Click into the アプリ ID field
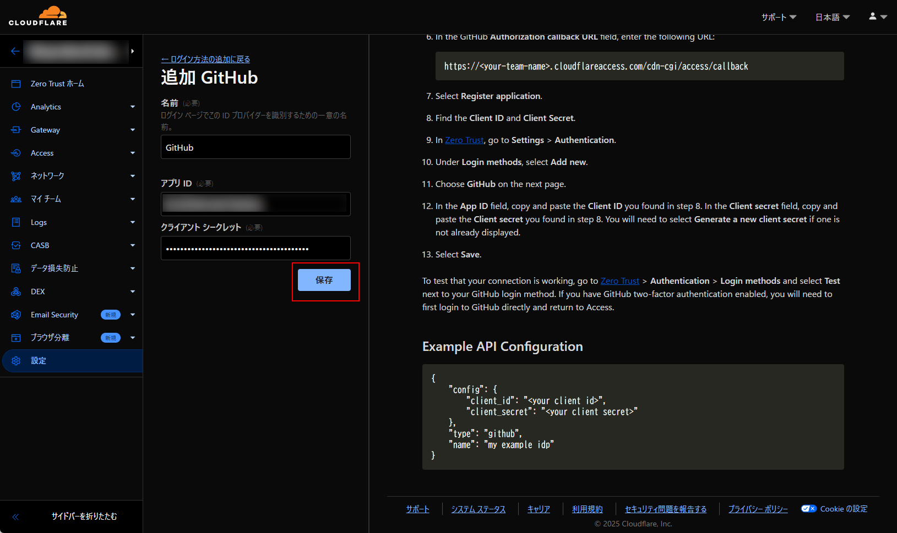 (255, 204)
